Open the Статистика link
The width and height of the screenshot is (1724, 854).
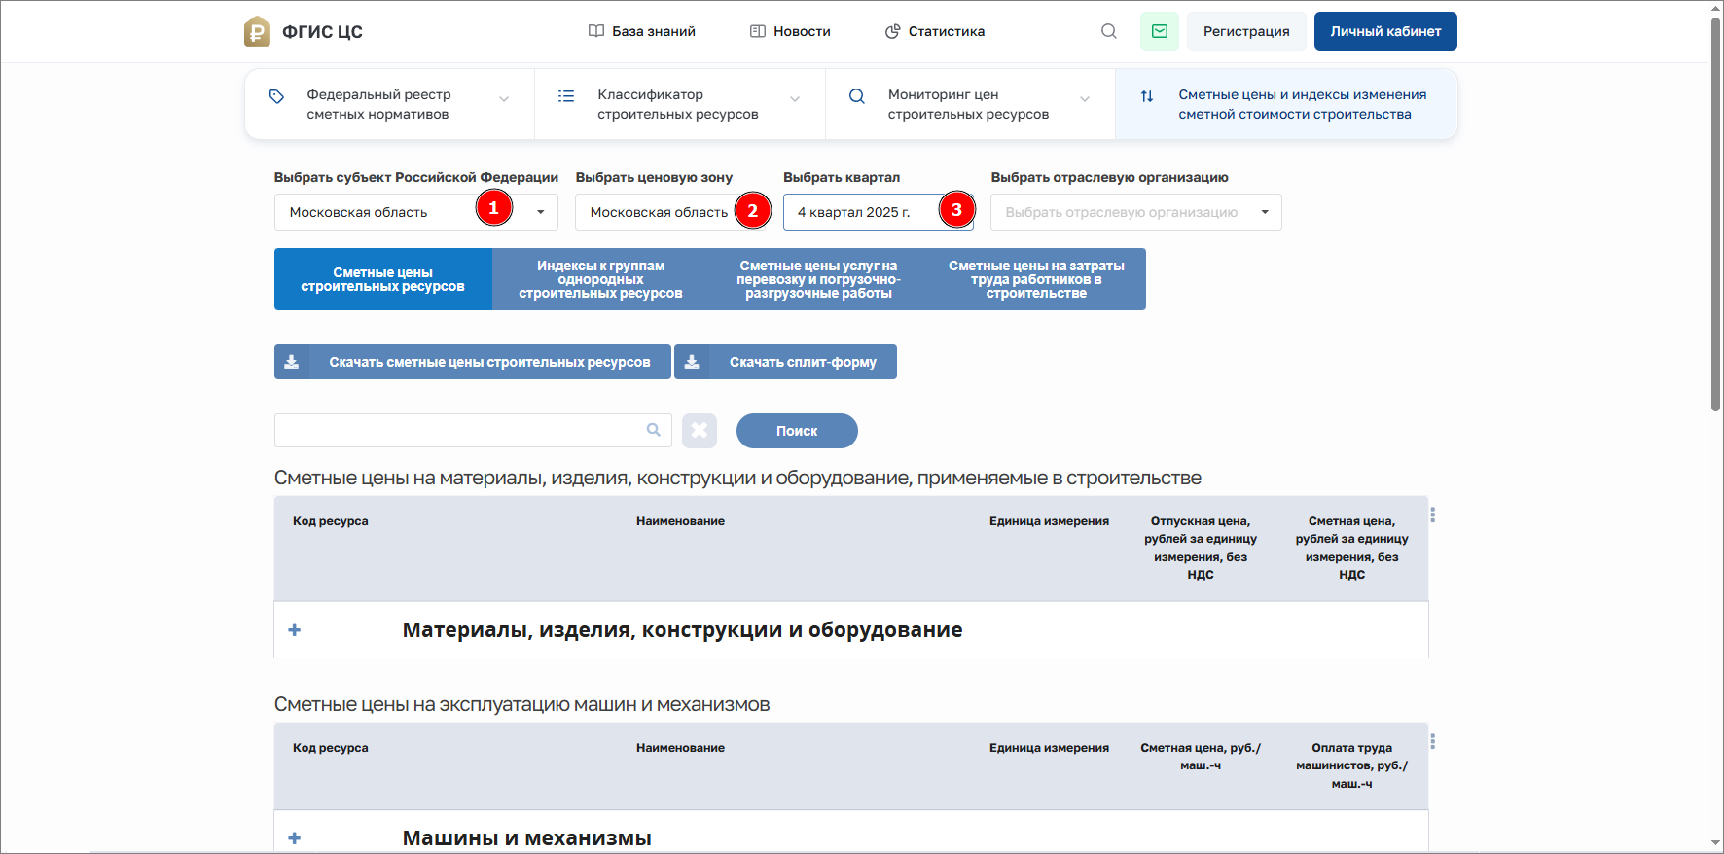coord(935,31)
